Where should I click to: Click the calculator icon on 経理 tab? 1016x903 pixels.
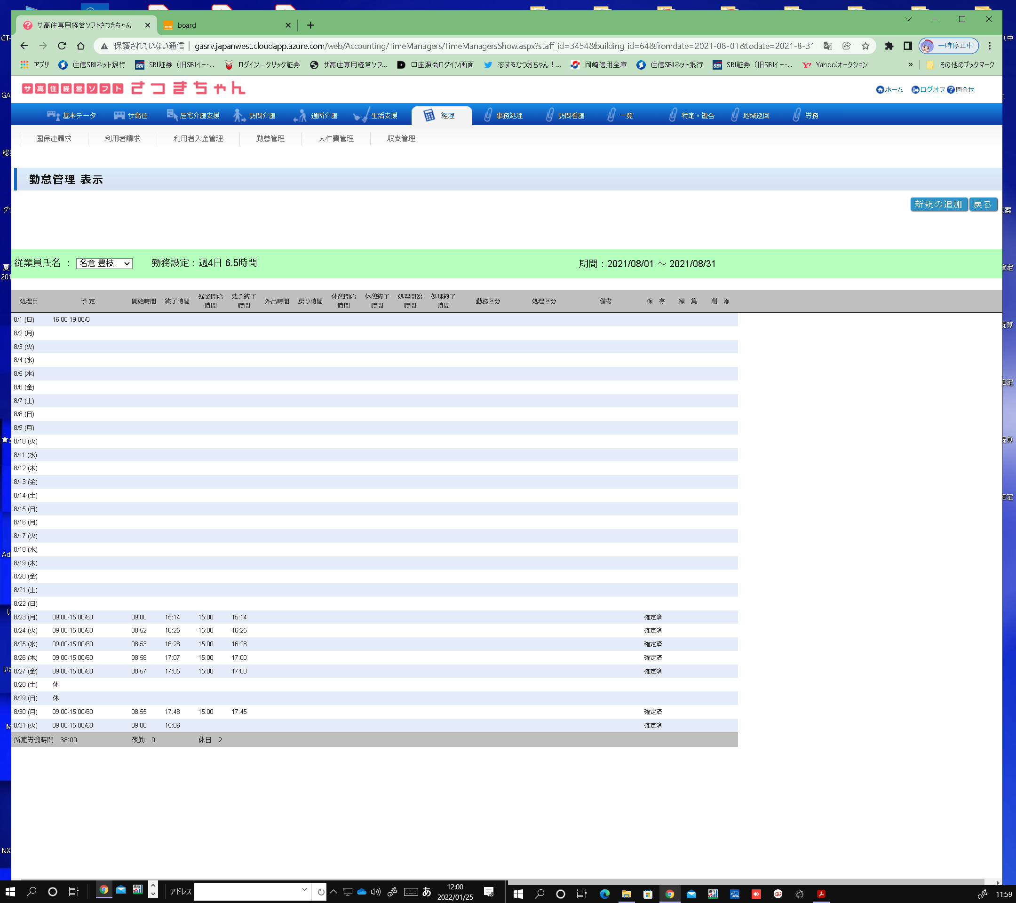[x=429, y=115]
